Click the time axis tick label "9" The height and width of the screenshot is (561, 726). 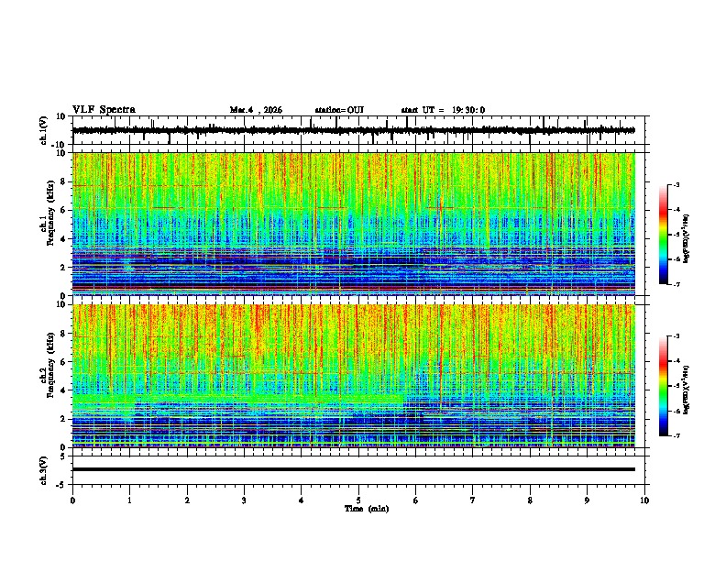(587, 500)
